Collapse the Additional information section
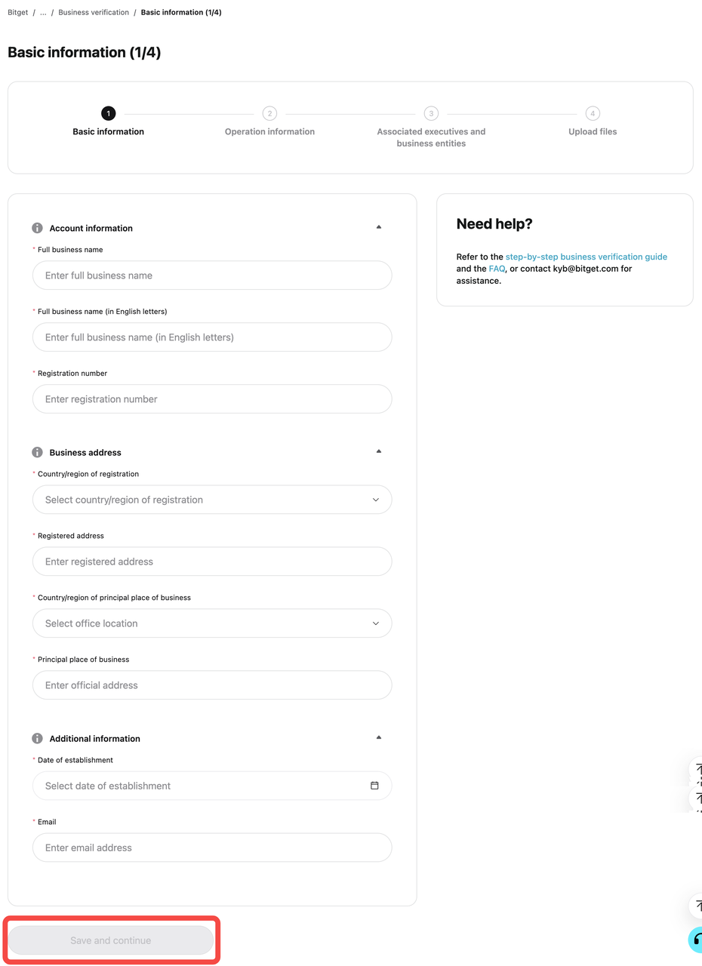 (379, 737)
